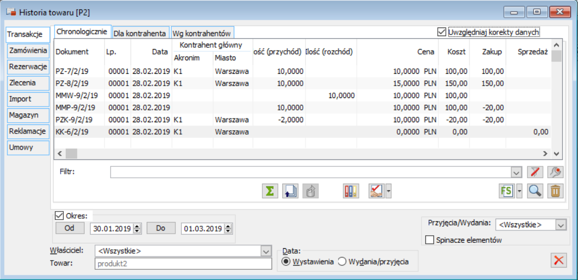Click the red X close icon at the bottom right

[x=559, y=260]
